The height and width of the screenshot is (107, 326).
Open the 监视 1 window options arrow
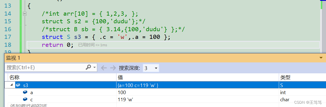[x=321, y=58]
